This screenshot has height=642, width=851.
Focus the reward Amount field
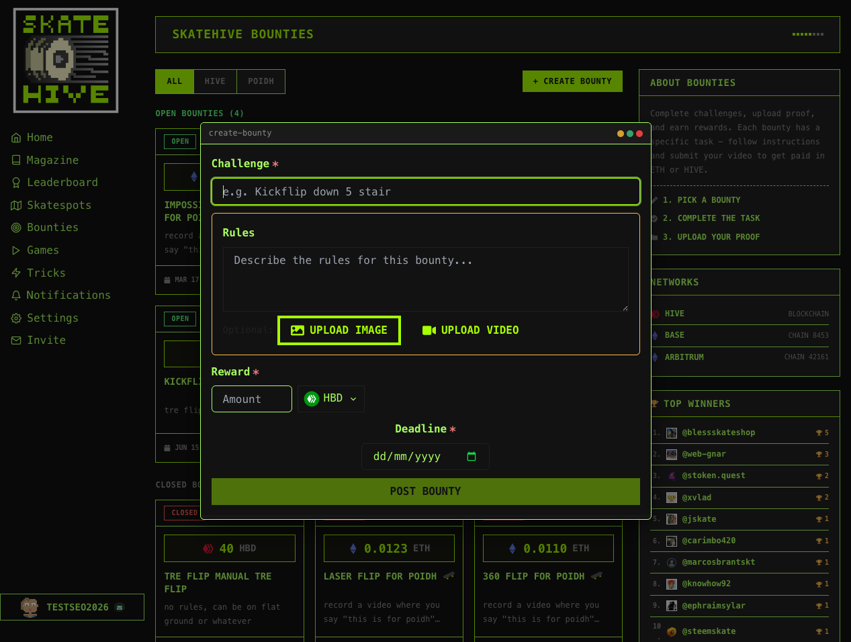252,399
